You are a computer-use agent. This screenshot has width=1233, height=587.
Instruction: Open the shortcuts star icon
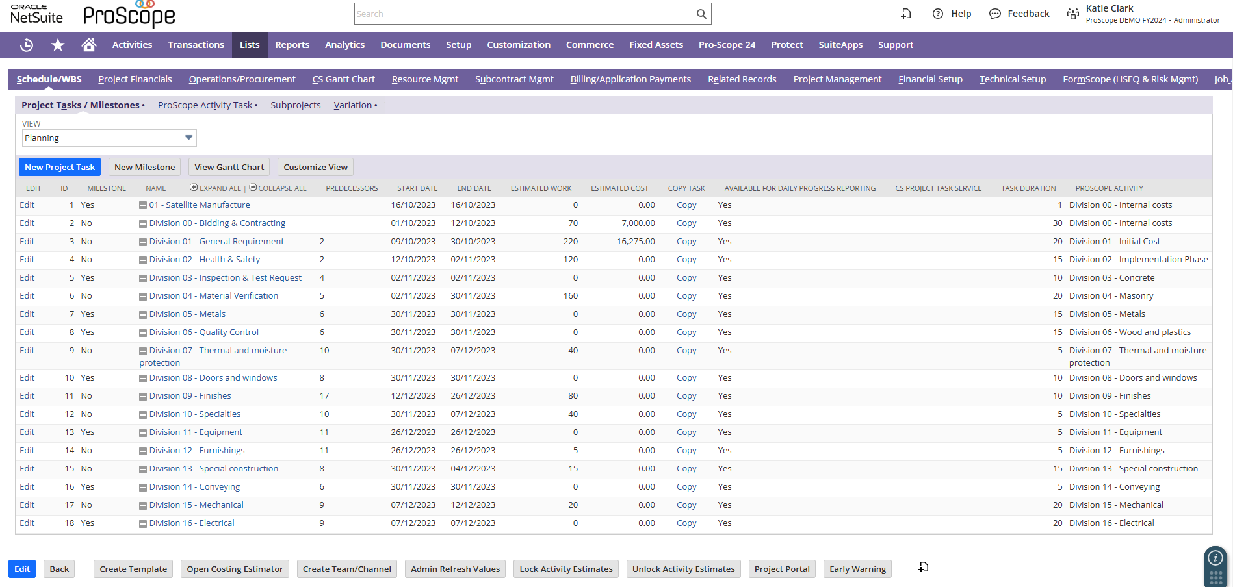(58, 44)
